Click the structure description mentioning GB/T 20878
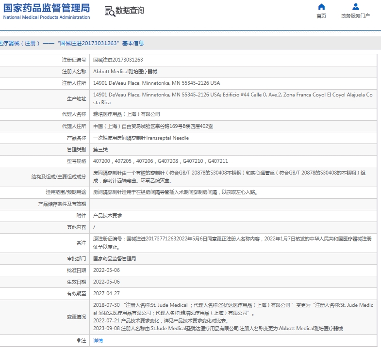381x349 pixels. click(x=230, y=177)
